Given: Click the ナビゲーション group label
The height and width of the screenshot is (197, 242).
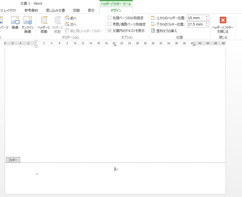Looking at the screenshot, I should point(71,37).
